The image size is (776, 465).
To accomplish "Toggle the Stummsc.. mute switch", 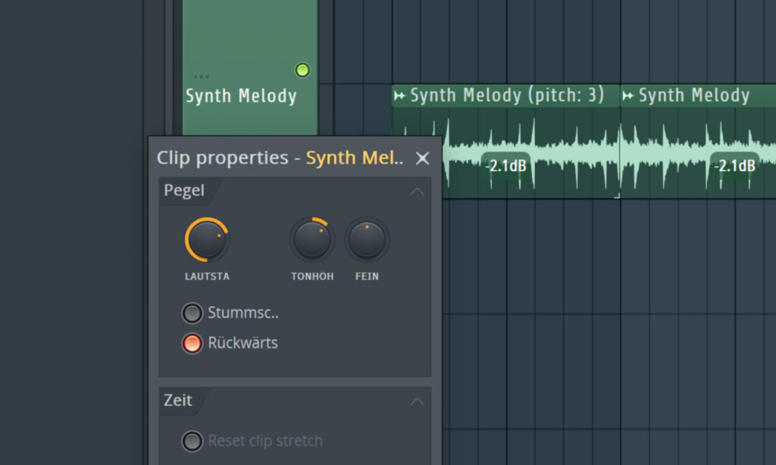I will pyautogui.click(x=192, y=313).
